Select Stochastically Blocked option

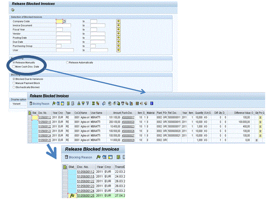click(x=14, y=87)
